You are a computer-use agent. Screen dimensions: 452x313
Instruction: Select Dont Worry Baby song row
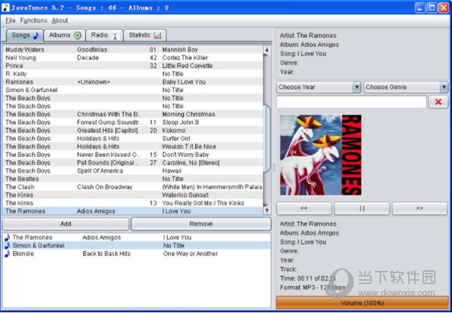(133, 155)
